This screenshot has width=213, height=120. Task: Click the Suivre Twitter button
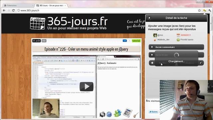[x=153, y=112]
